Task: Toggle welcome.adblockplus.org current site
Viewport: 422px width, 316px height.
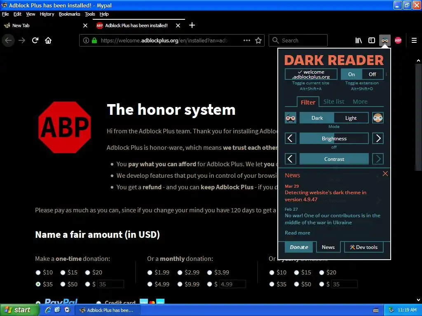Action: pyautogui.click(x=311, y=74)
